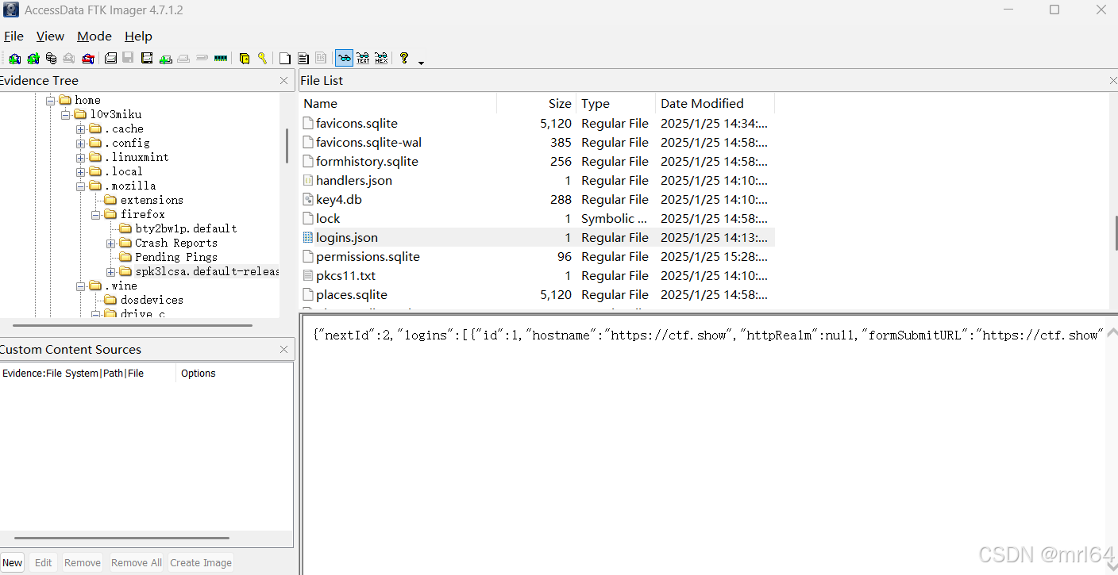Click the Remove All Evidence Items icon

point(88,58)
